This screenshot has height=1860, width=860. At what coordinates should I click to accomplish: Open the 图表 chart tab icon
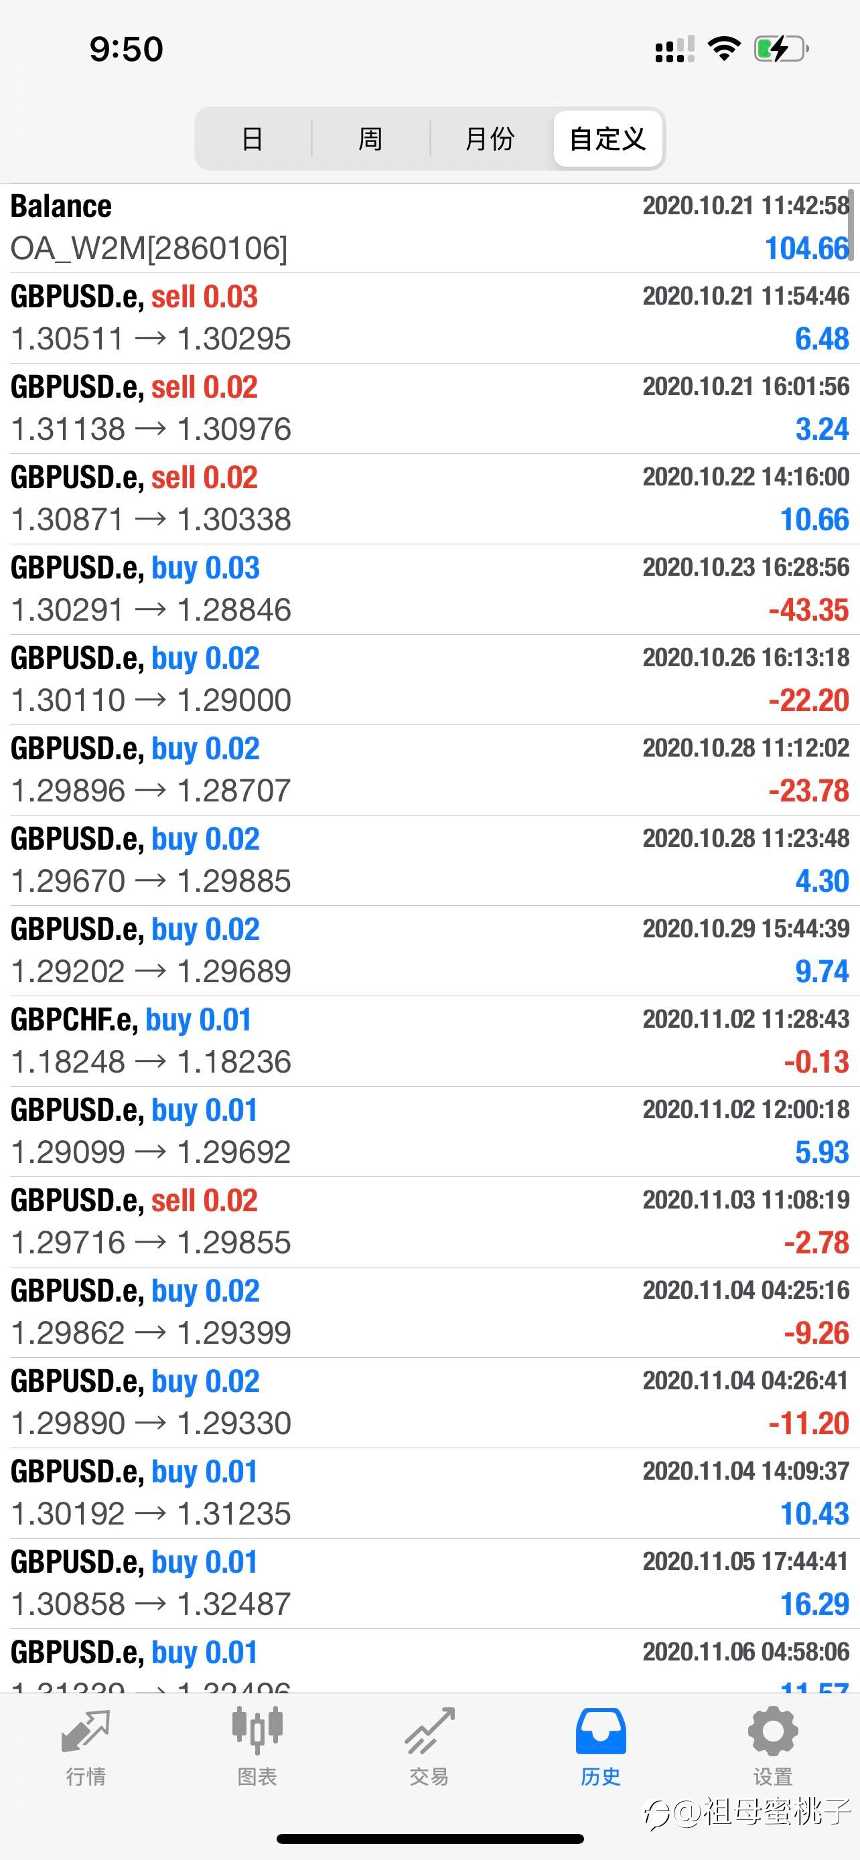(257, 1731)
